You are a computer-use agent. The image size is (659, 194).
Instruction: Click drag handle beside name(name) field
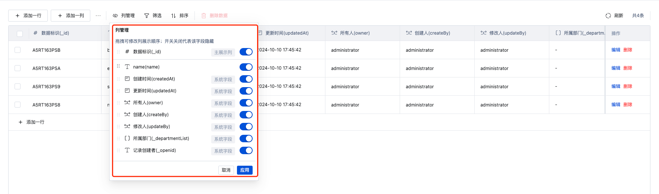coord(118,67)
